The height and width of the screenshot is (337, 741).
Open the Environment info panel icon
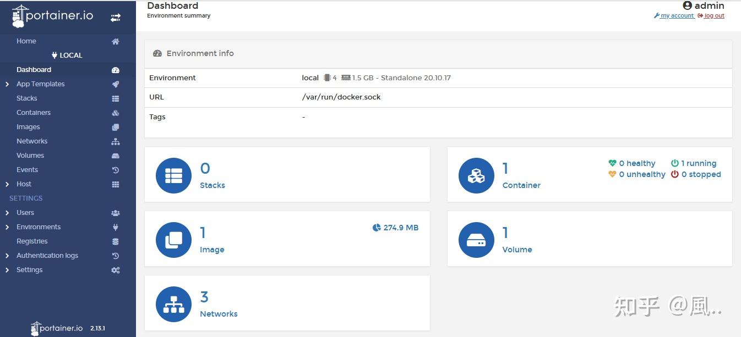157,53
